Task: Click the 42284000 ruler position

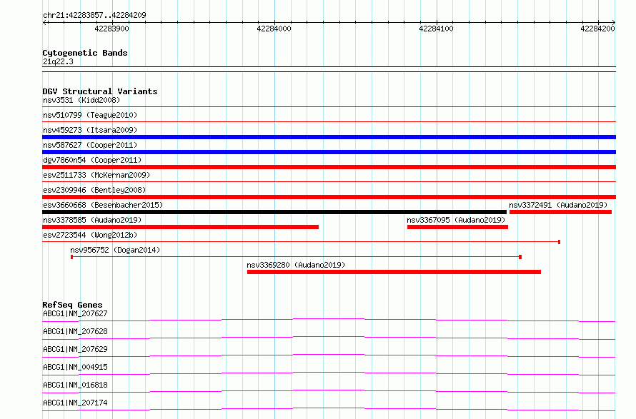Action: [x=274, y=29]
